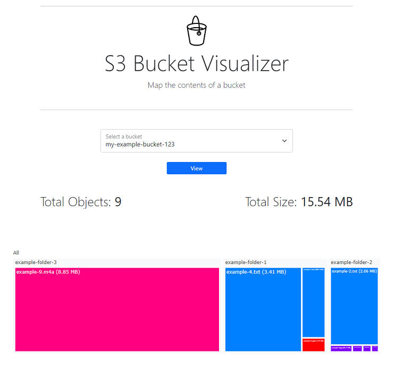The image size is (395, 365).
Task: Click the S3 Bucket Visualizer heading
Action: click(x=197, y=63)
